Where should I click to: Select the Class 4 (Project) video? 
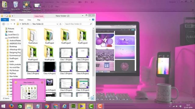[x=49, y=68]
